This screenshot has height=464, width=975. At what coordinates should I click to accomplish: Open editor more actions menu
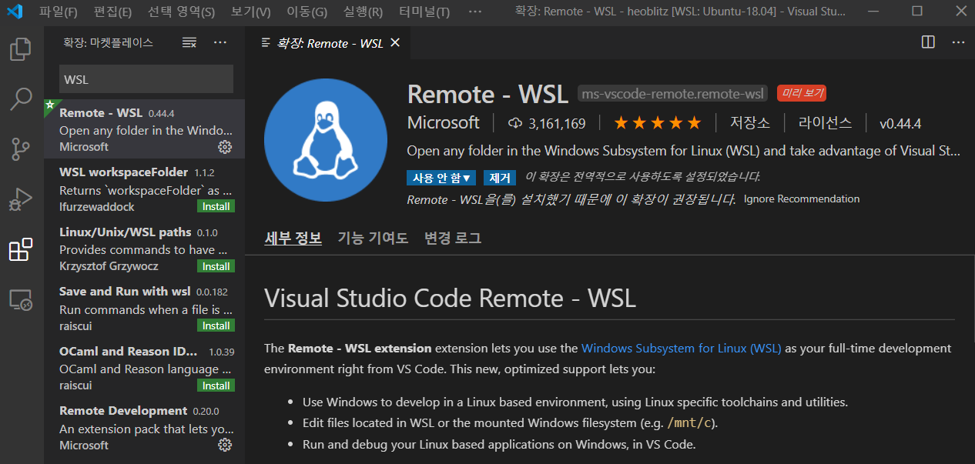coord(957,42)
